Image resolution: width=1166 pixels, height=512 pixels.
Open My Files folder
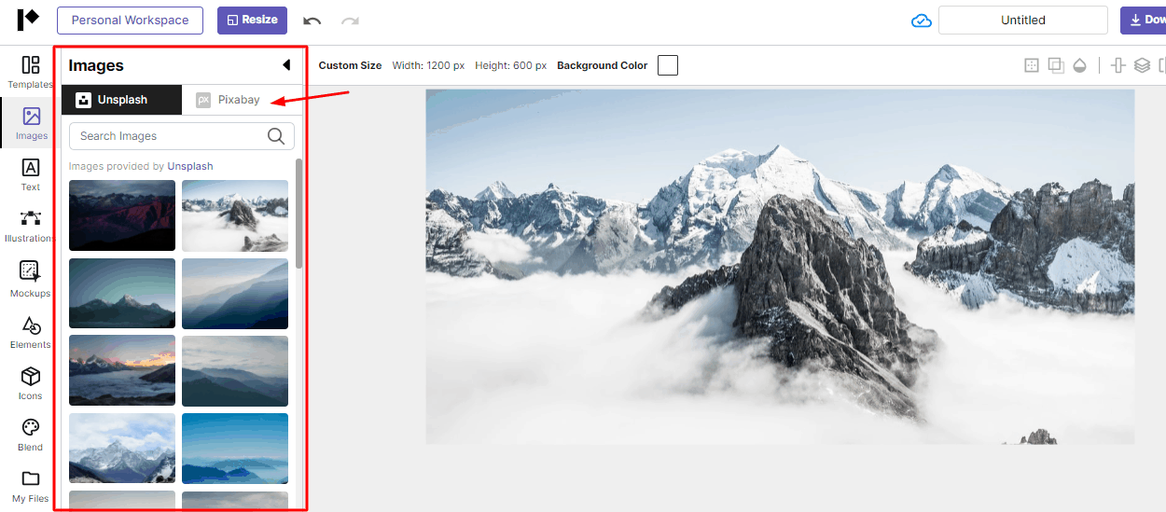click(x=30, y=485)
